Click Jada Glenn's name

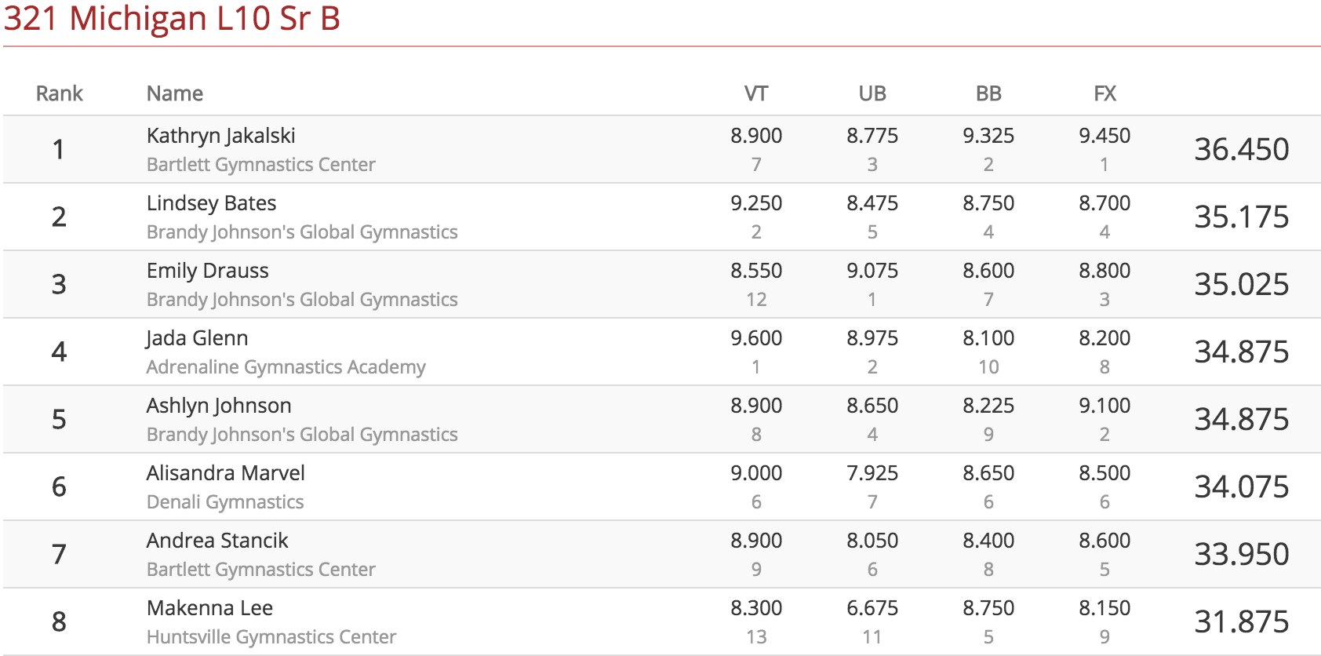pos(197,338)
